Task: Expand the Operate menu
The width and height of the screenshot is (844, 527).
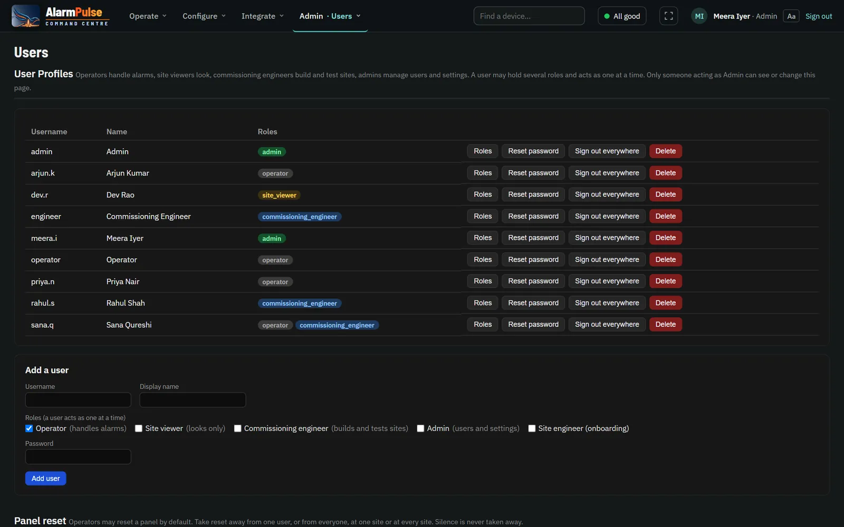Action: click(148, 16)
